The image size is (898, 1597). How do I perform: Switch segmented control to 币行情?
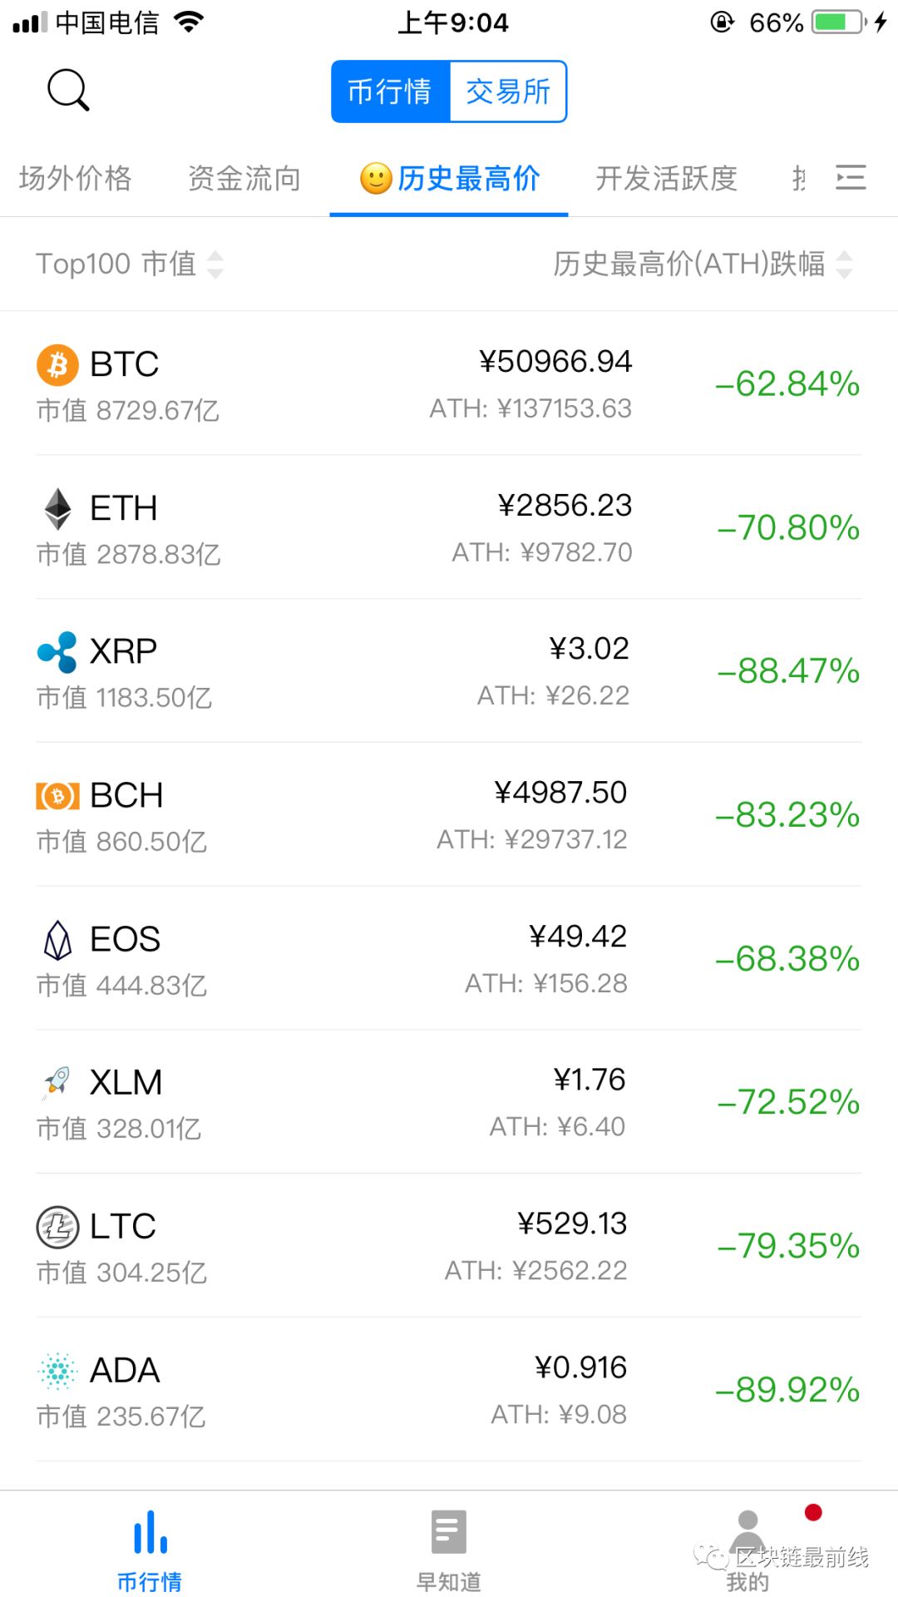[x=391, y=91]
